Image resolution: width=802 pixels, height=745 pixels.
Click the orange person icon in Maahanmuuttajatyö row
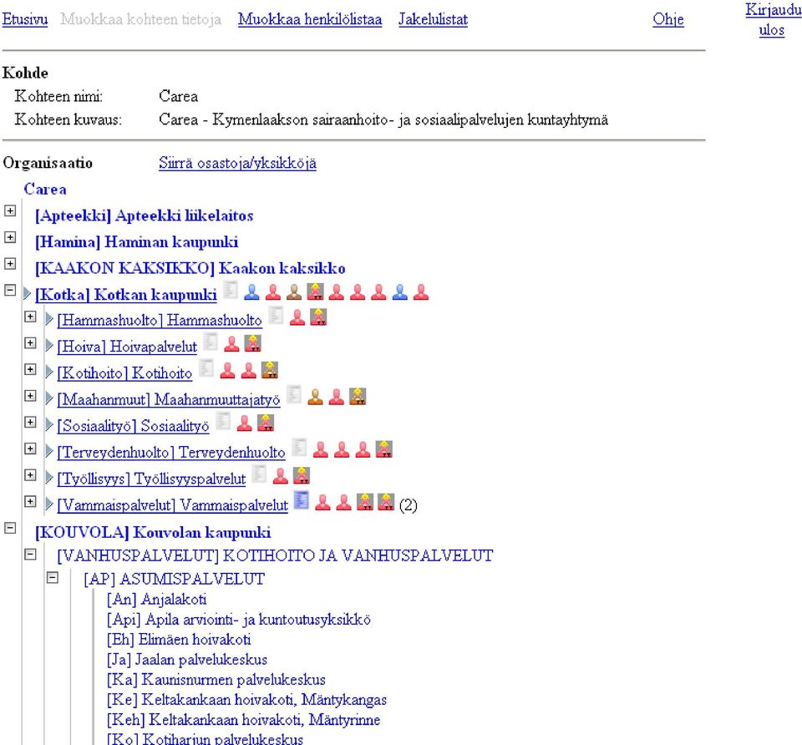[315, 397]
